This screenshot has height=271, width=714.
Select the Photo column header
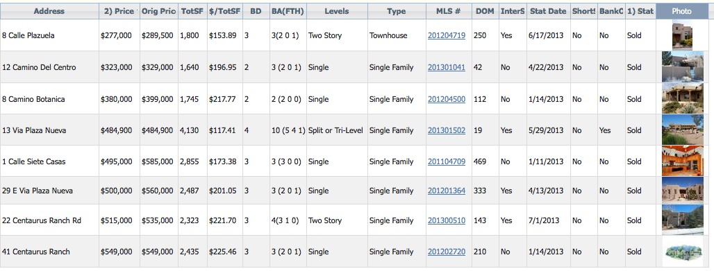pyautogui.click(x=681, y=11)
